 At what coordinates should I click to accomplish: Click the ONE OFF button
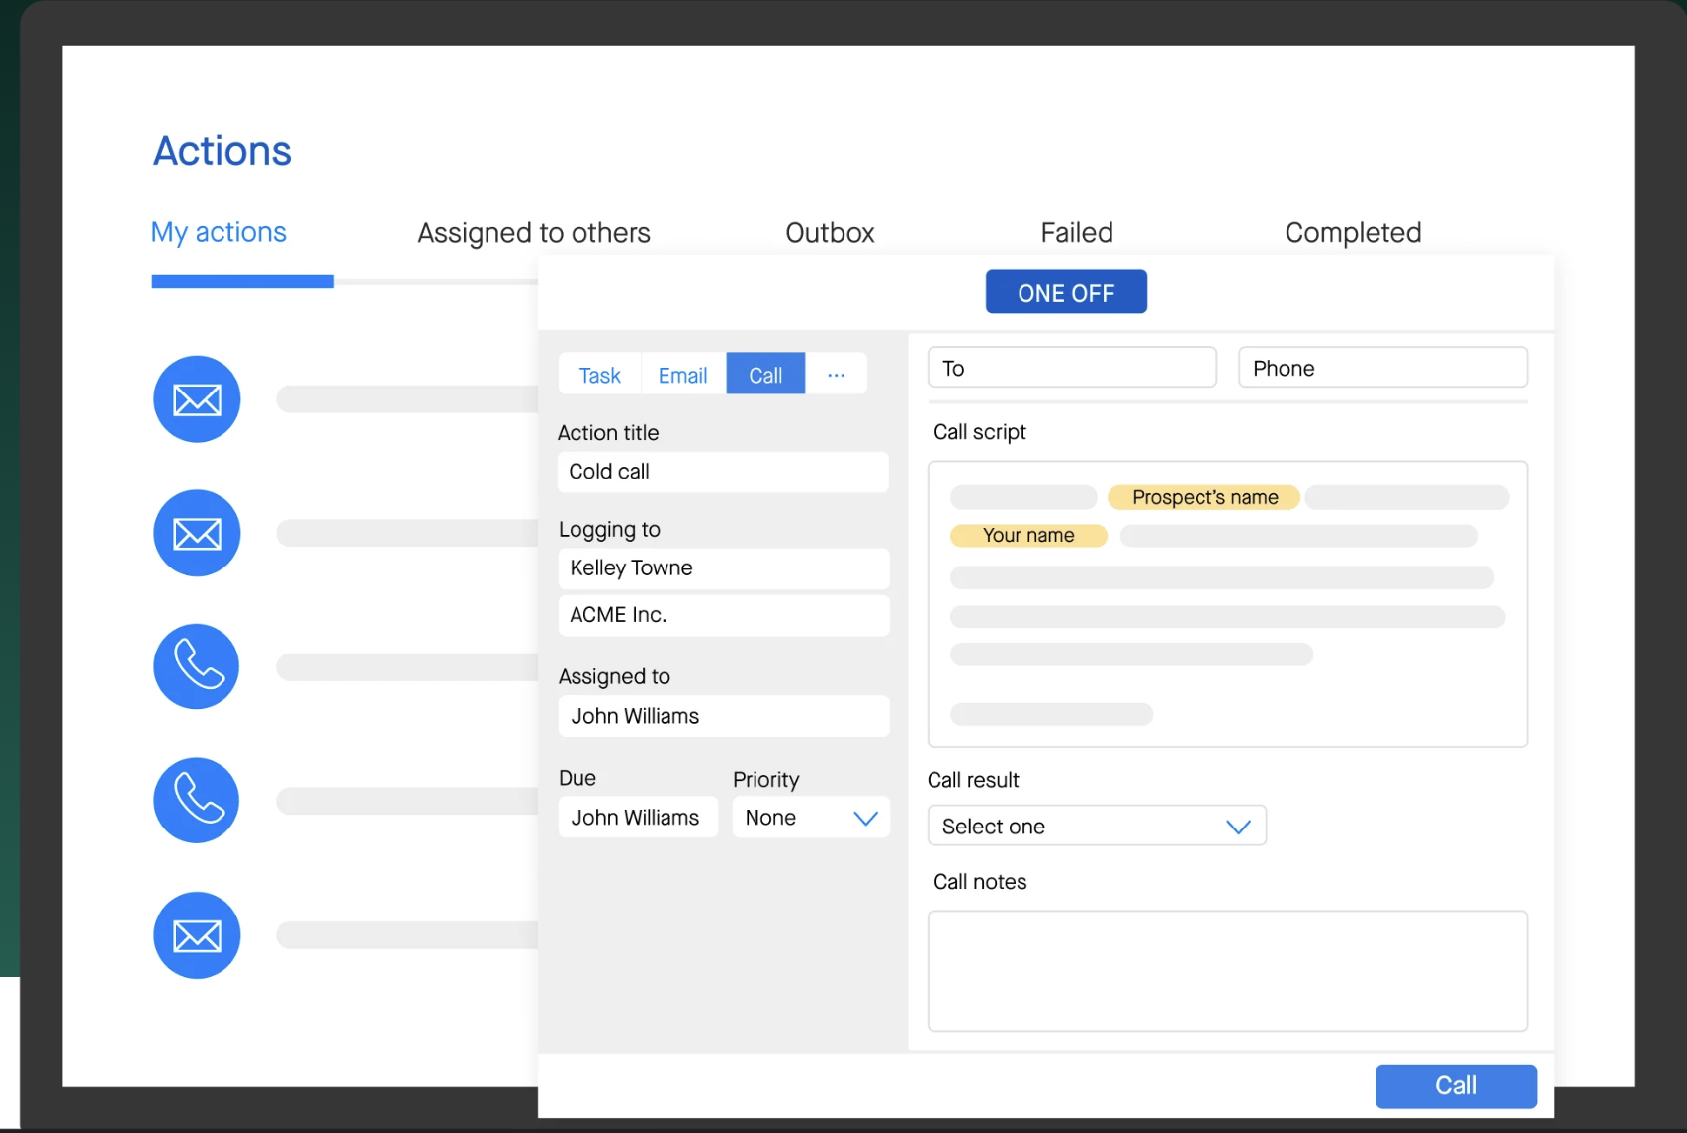coord(1066,292)
